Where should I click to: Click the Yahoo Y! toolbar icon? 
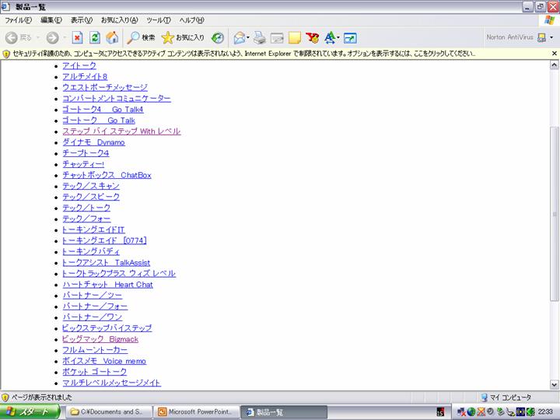coord(312,37)
